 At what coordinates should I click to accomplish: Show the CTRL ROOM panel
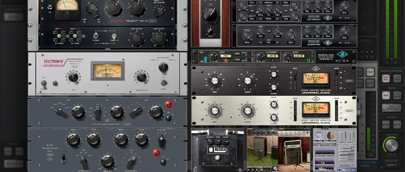397,95
